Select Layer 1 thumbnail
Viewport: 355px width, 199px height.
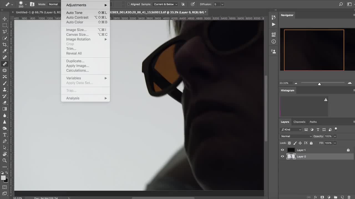[x=291, y=150]
